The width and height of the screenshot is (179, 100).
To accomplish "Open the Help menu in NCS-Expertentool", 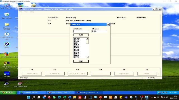I will point(32,12).
